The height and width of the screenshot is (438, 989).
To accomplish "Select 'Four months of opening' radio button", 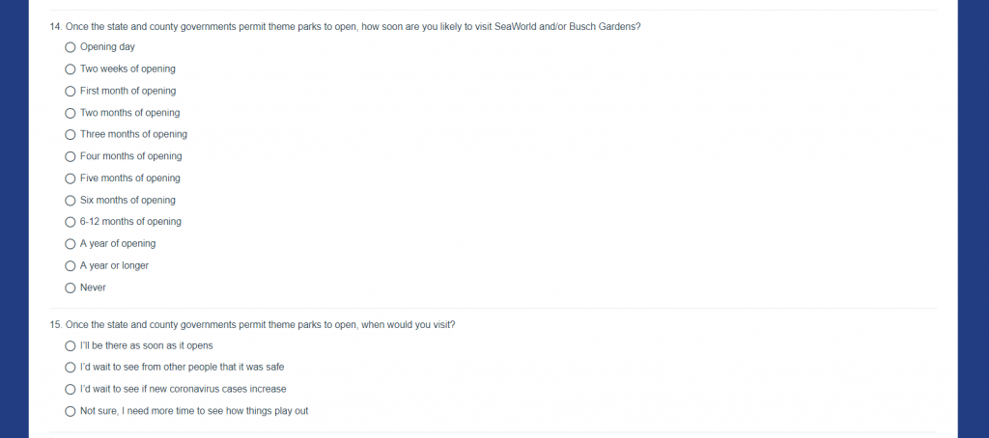I will 70,157.
